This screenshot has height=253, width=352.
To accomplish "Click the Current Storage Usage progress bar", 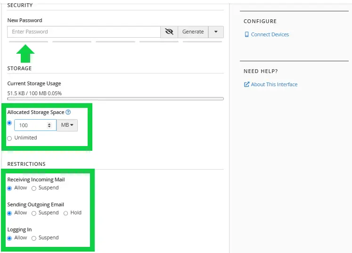I will [x=115, y=99].
